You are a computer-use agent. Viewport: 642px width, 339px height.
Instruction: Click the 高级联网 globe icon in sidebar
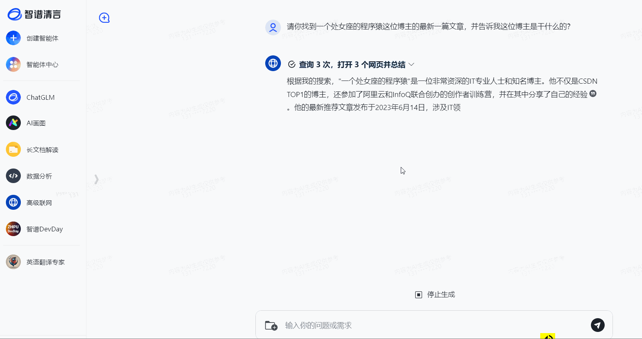click(13, 203)
